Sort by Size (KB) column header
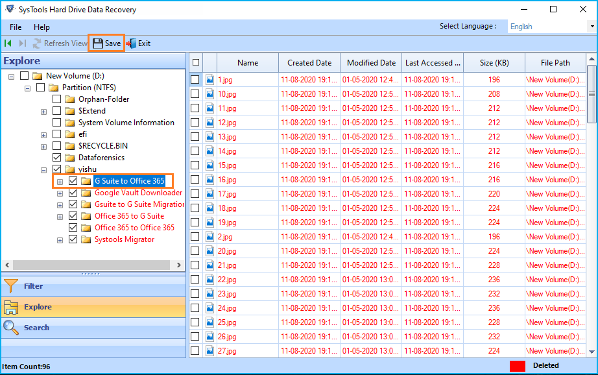This screenshot has width=598, height=375. [494, 62]
